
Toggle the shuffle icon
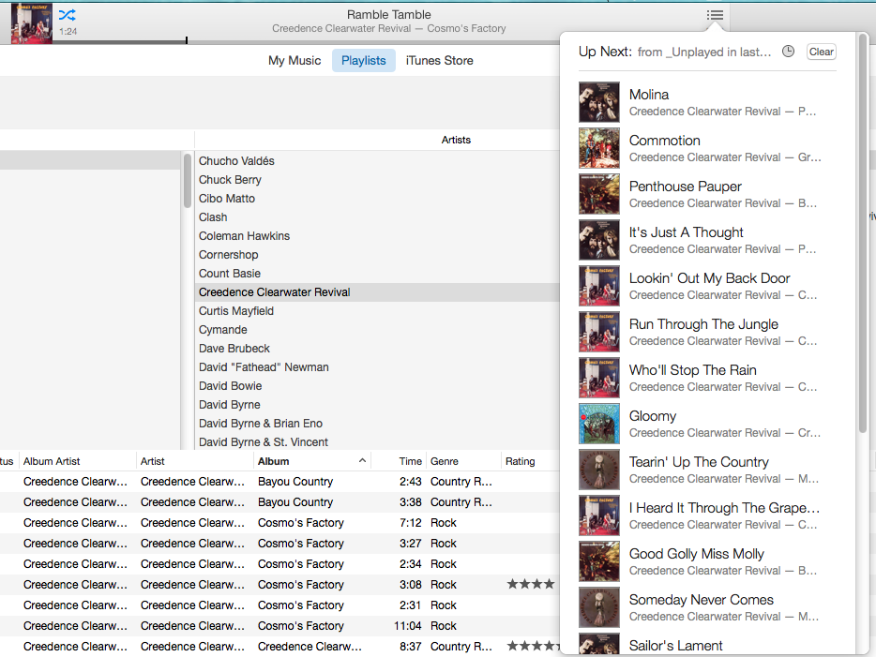[67, 15]
